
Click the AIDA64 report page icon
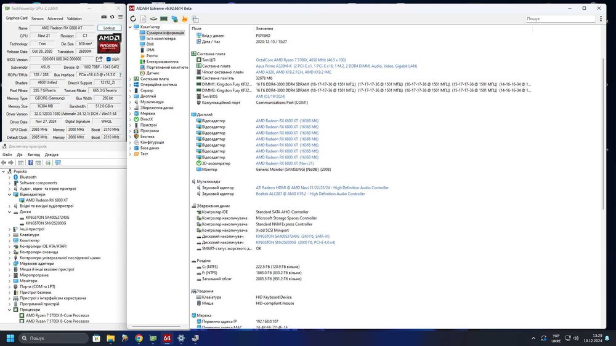click(x=144, y=19)
